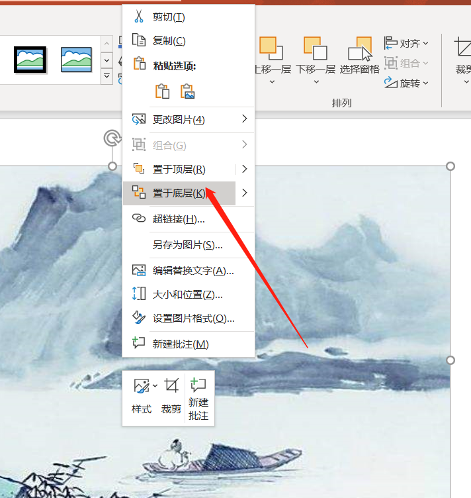The width and height of the screenshot is (471, 498).
Task: Click the New Comment icon in menu
Action: tap(139, 343)
